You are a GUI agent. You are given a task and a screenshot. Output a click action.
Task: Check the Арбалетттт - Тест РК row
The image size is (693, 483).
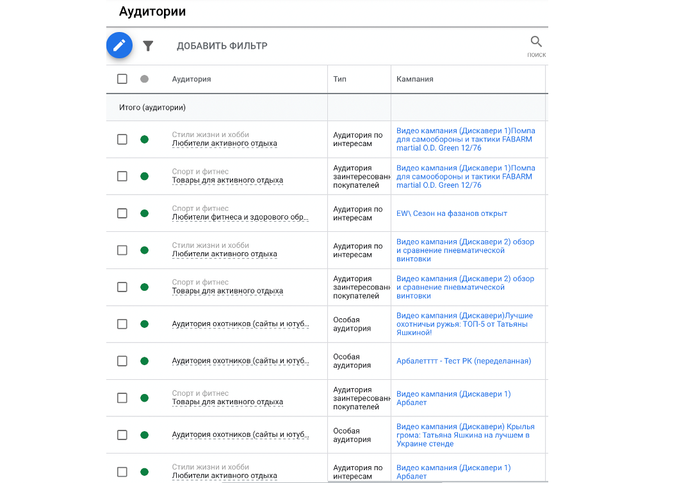(x=122, y=361)
